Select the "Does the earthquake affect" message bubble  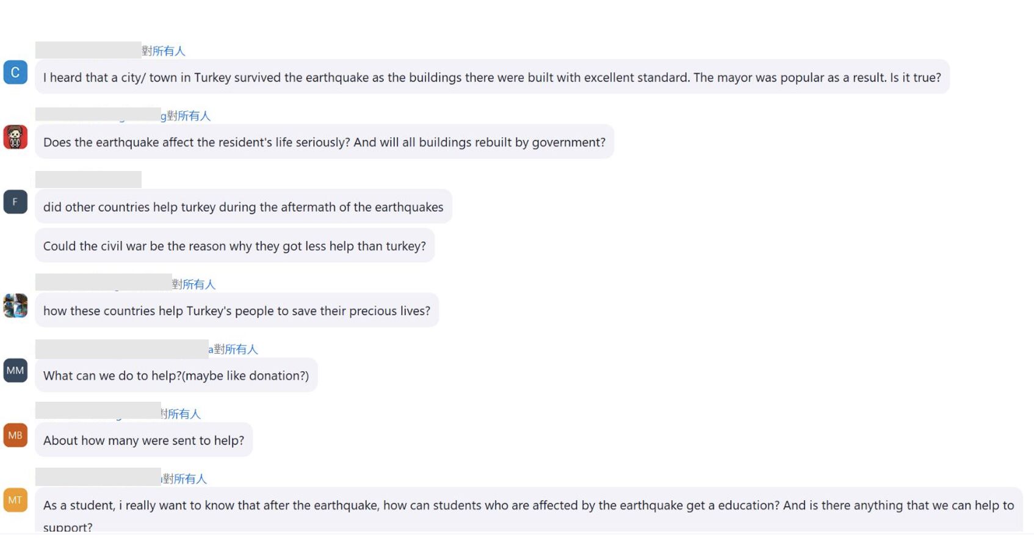(x=324, y=142)
